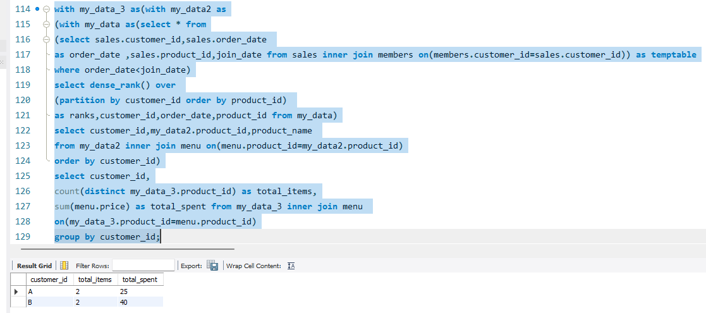Click line number 119 in the gutter
The height and width of the screenshot is (313, 706).
coord(23,85)
